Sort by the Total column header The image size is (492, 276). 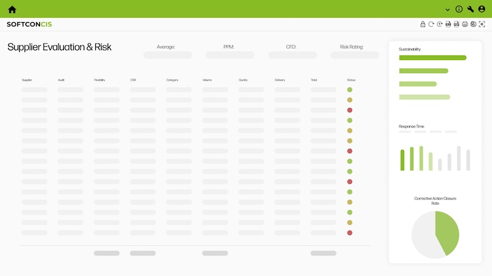pyautogui.click(x=314, y=80)
